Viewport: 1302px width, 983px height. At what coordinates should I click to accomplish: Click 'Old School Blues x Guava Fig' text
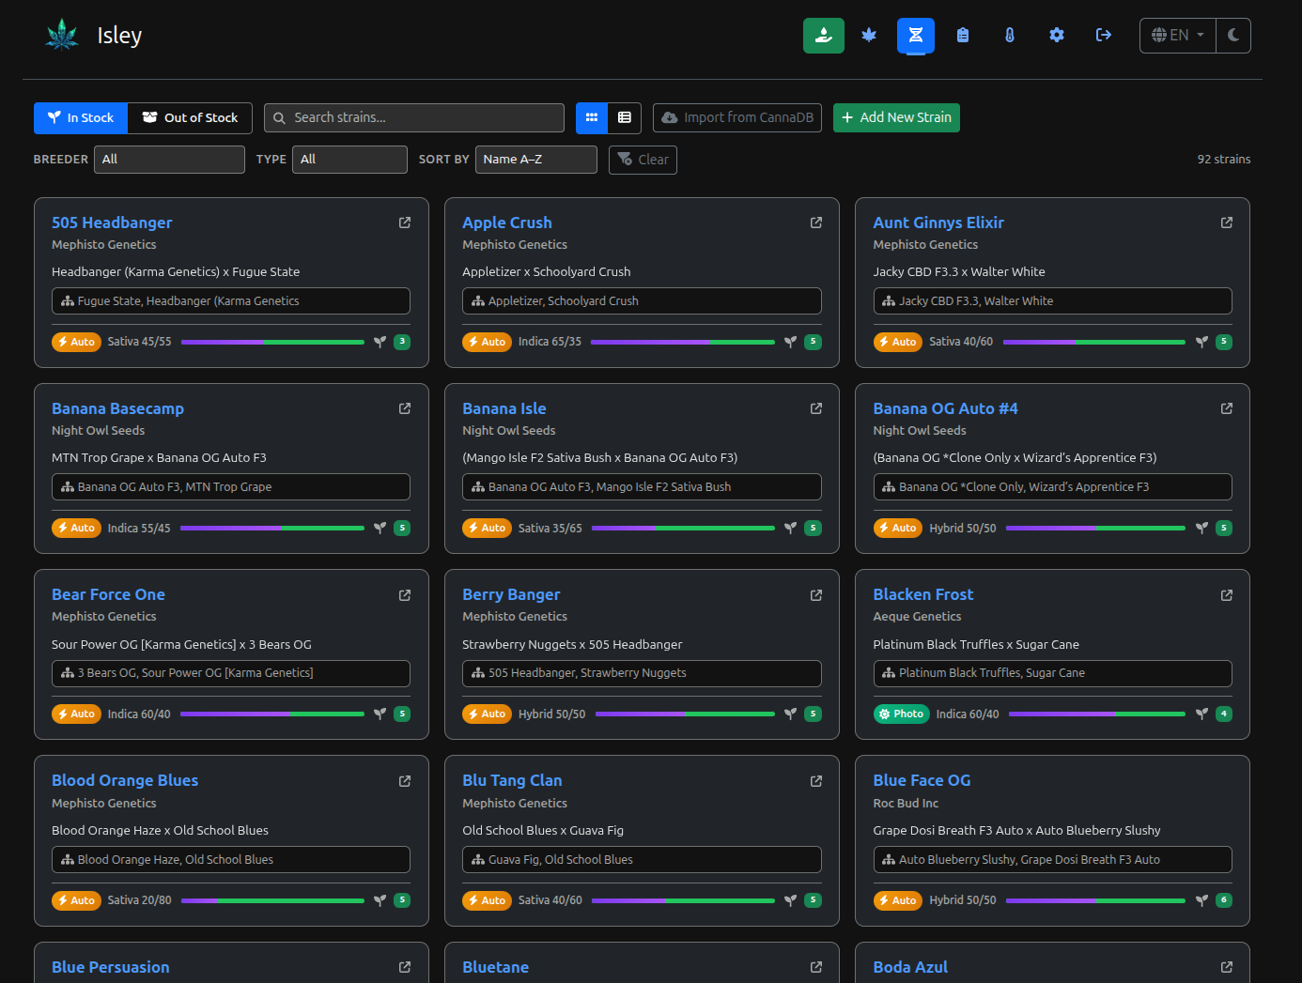[x=543, y=831]
